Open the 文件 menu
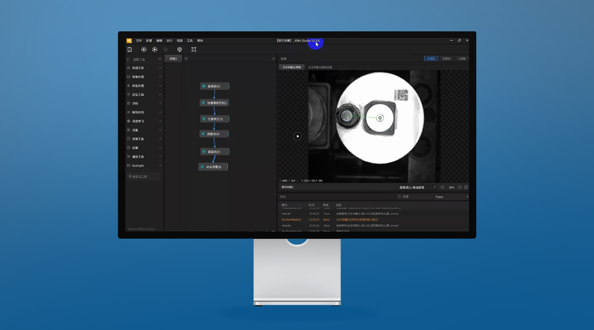This screenshot has height=330, width=594. click(x=139, y=41)
